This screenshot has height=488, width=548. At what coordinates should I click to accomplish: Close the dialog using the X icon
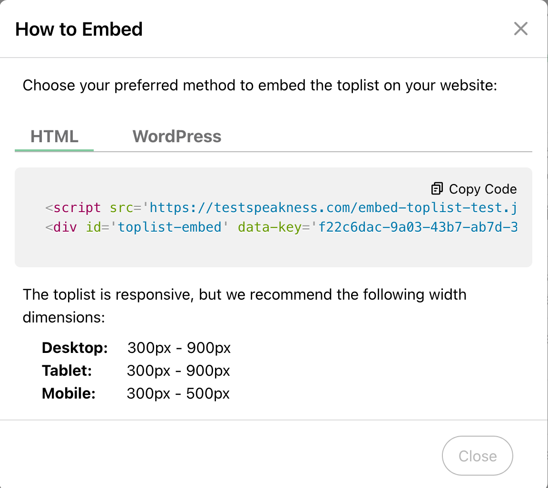521,29
